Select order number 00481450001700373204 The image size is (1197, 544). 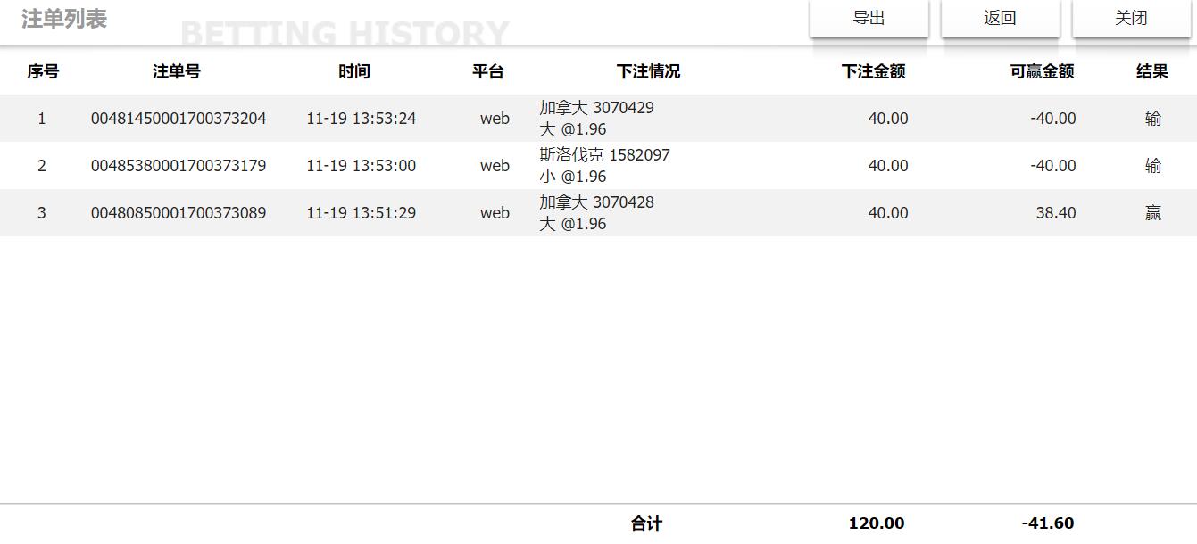click(x=179, y=119)
